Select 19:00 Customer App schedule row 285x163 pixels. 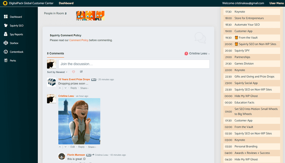click(252, 31)
